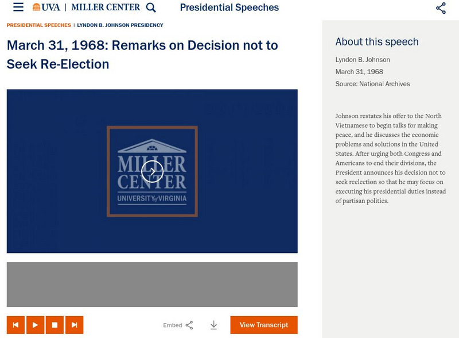Click the View Transcript button
Image resolution: width=459 pixels, height=338 pixels.
click(x=263, y=325)
